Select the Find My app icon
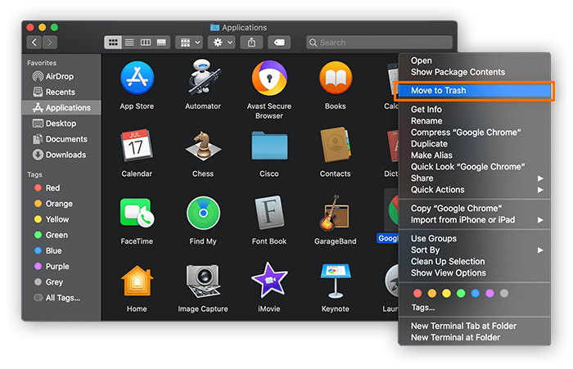 [203, 213]
